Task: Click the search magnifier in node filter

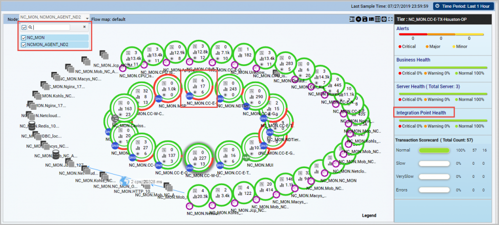Action: 30,28
